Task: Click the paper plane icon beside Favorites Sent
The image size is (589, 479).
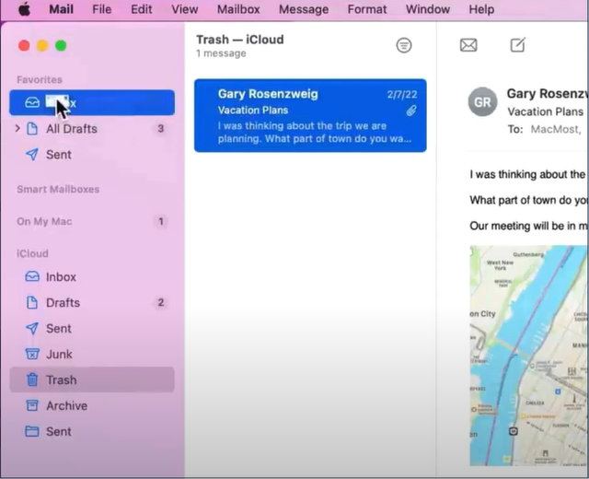Action: (x=32, y=154)
